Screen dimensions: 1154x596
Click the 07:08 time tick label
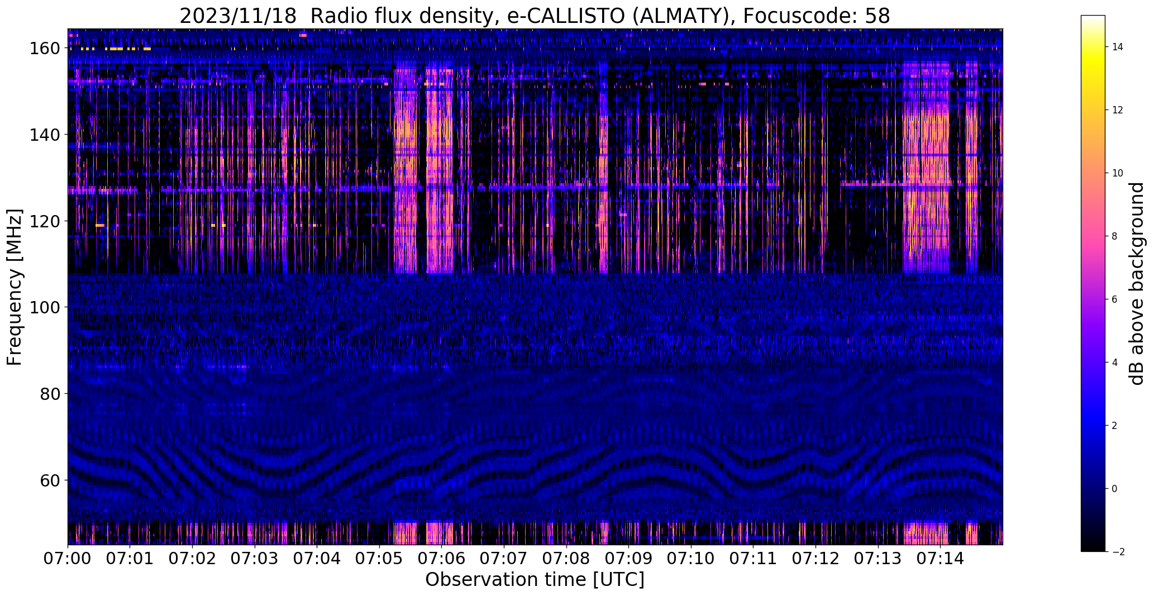[566, 558]
